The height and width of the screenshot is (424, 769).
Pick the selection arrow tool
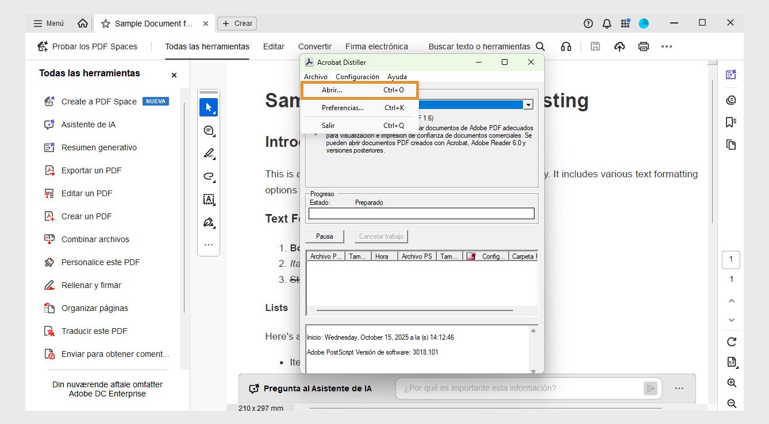click(x=209, y=107)
